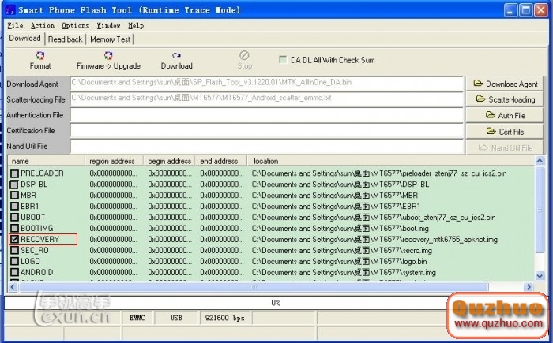The image size is (553, 343).
Task: Enable DA DL All With Check Sum
Action: pyautogui.click(x=284, y=60)
